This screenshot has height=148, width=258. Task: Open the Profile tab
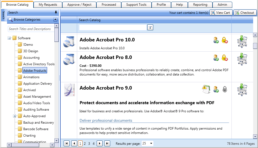[161, 5]
